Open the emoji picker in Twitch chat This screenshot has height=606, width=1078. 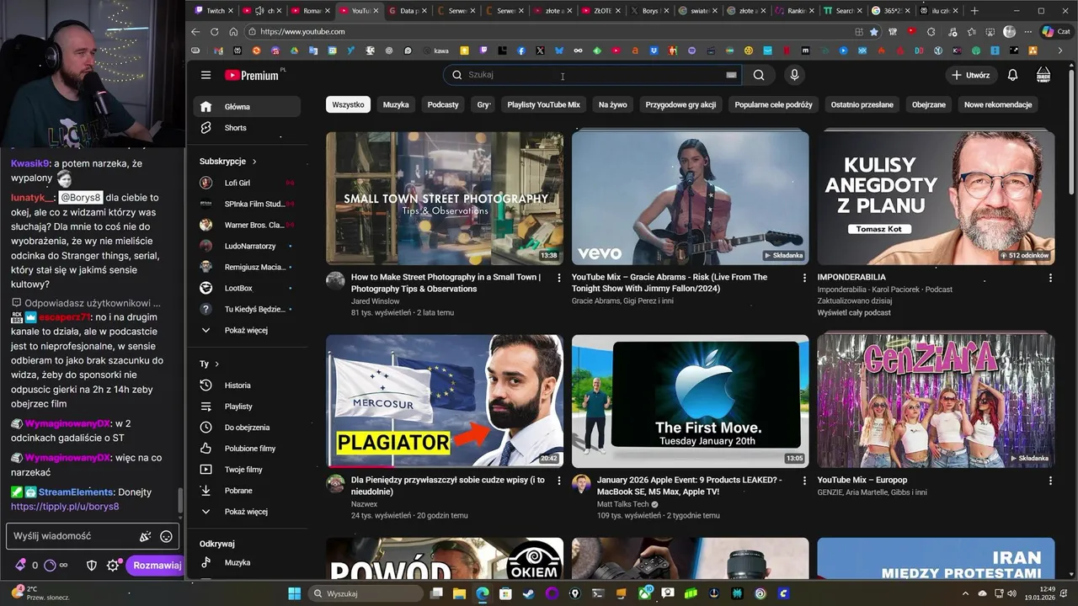pyautogui.click(x=166, y=536)
